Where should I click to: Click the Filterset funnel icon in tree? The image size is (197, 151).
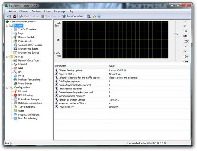(x=15, y=91)
